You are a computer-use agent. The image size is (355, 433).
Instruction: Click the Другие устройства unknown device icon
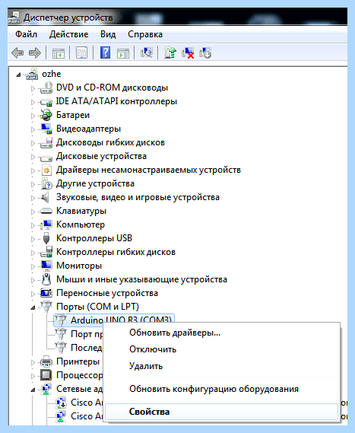[x=46, y=183]
